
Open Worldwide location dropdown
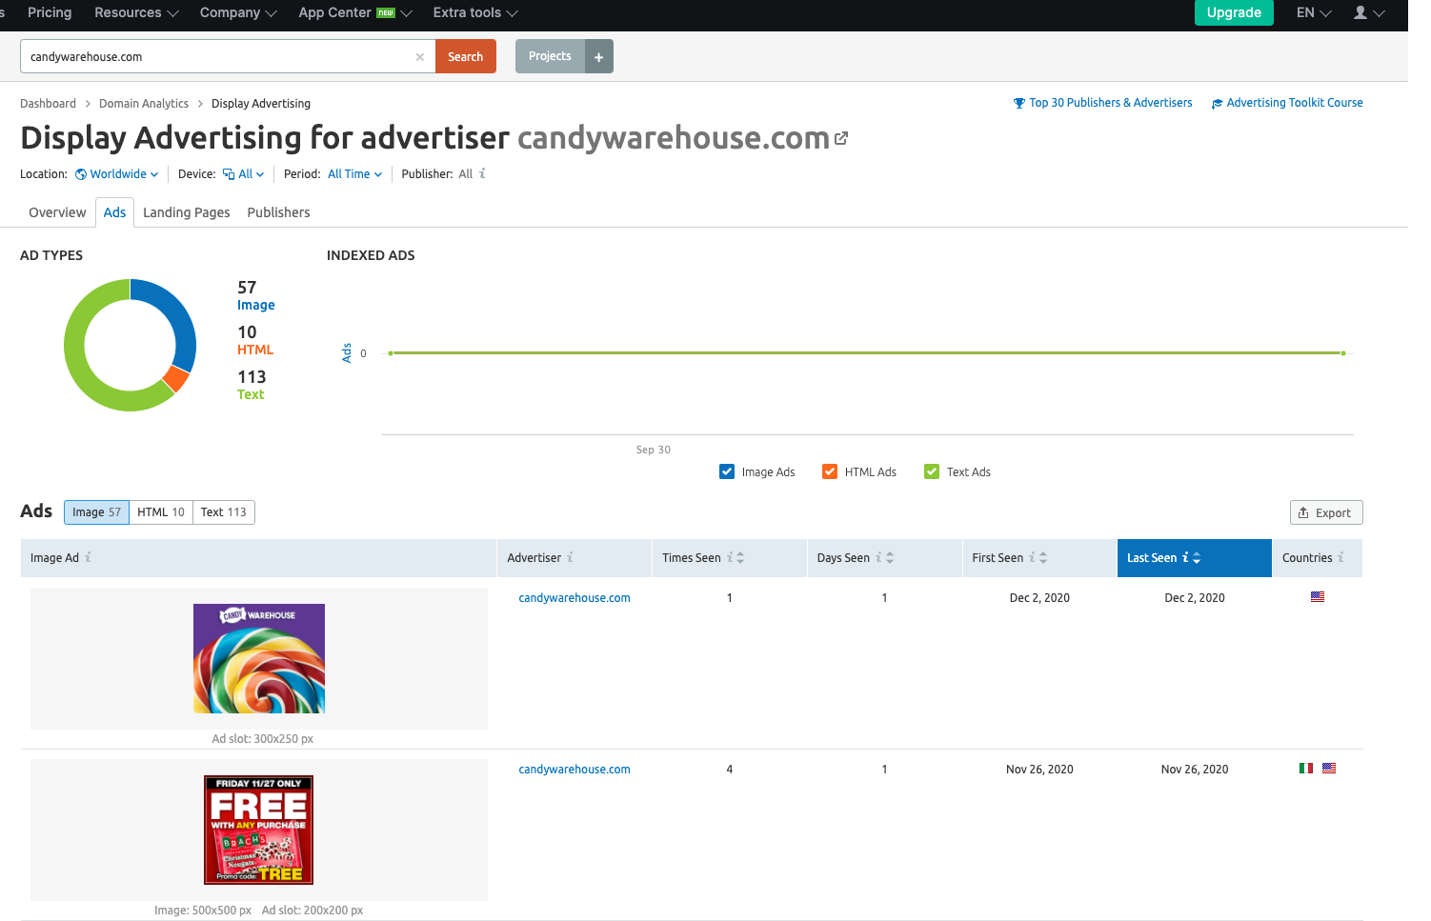click(117, 174)
